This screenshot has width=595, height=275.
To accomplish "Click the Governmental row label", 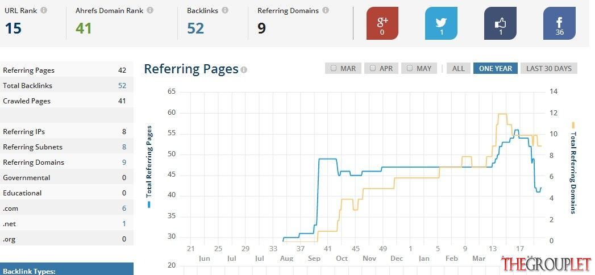I will click(26, 177).
